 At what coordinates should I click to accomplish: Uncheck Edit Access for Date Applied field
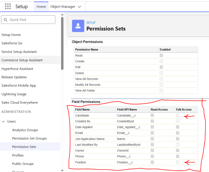point(178,127)
